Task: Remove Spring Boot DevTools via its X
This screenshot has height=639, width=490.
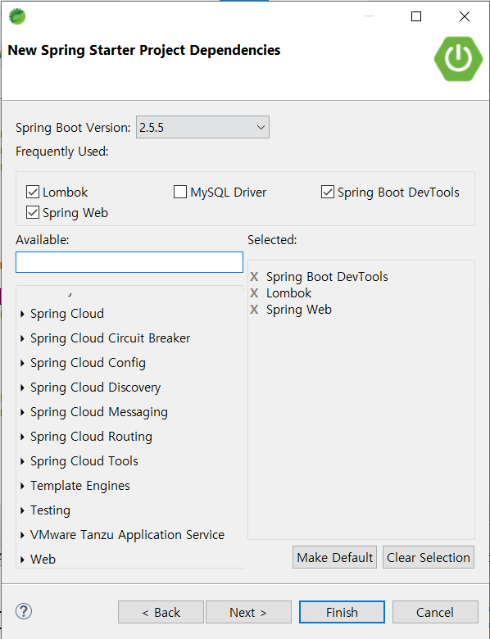Action: coord(254,277)
